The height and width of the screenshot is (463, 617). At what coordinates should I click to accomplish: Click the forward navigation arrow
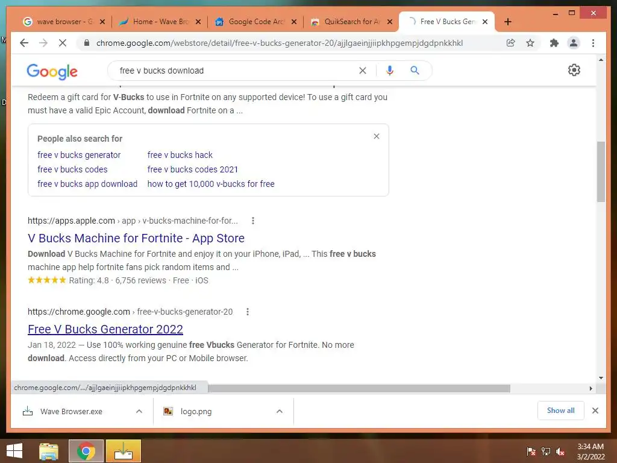point(43,43)
